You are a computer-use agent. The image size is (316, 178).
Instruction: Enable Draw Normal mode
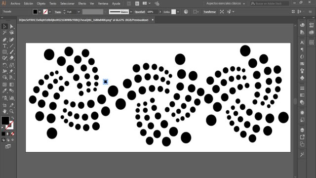click(x=3, y=139)
